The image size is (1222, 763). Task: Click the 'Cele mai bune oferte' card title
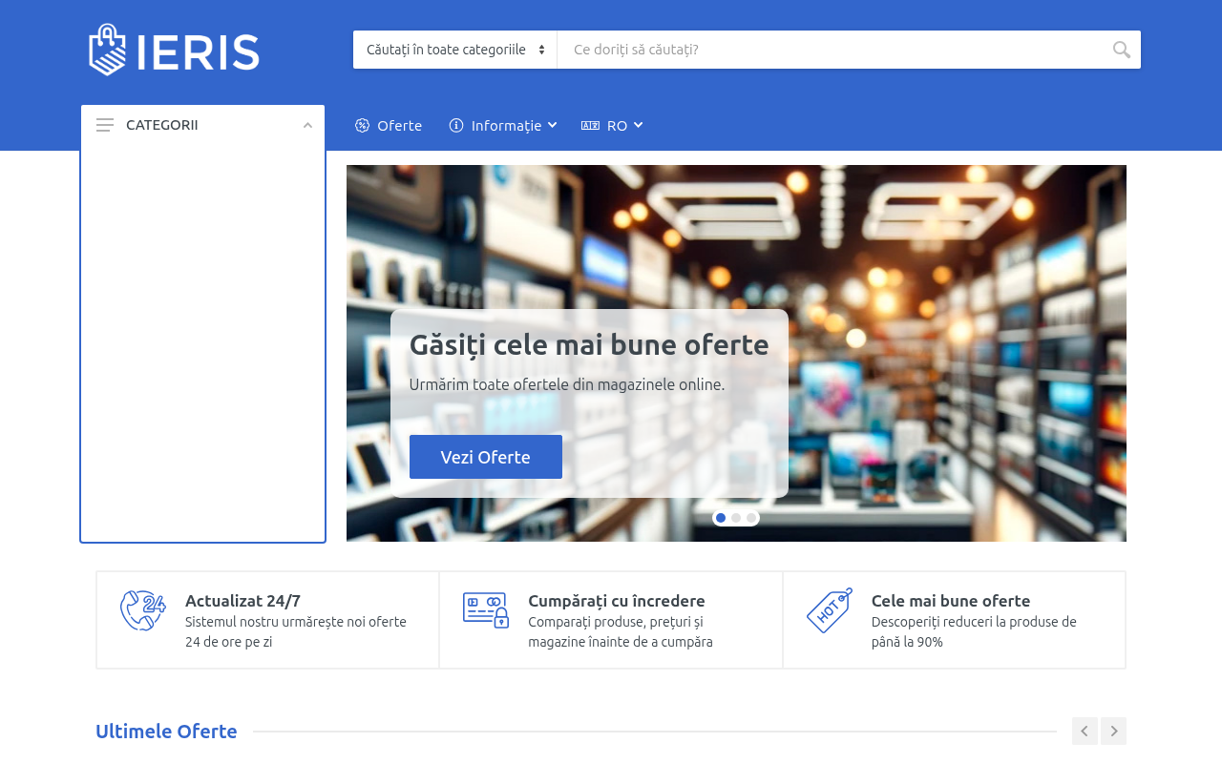[x=951, y=601]
